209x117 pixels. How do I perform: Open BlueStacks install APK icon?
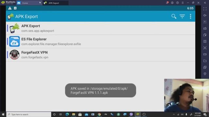(x=205, y=41)
